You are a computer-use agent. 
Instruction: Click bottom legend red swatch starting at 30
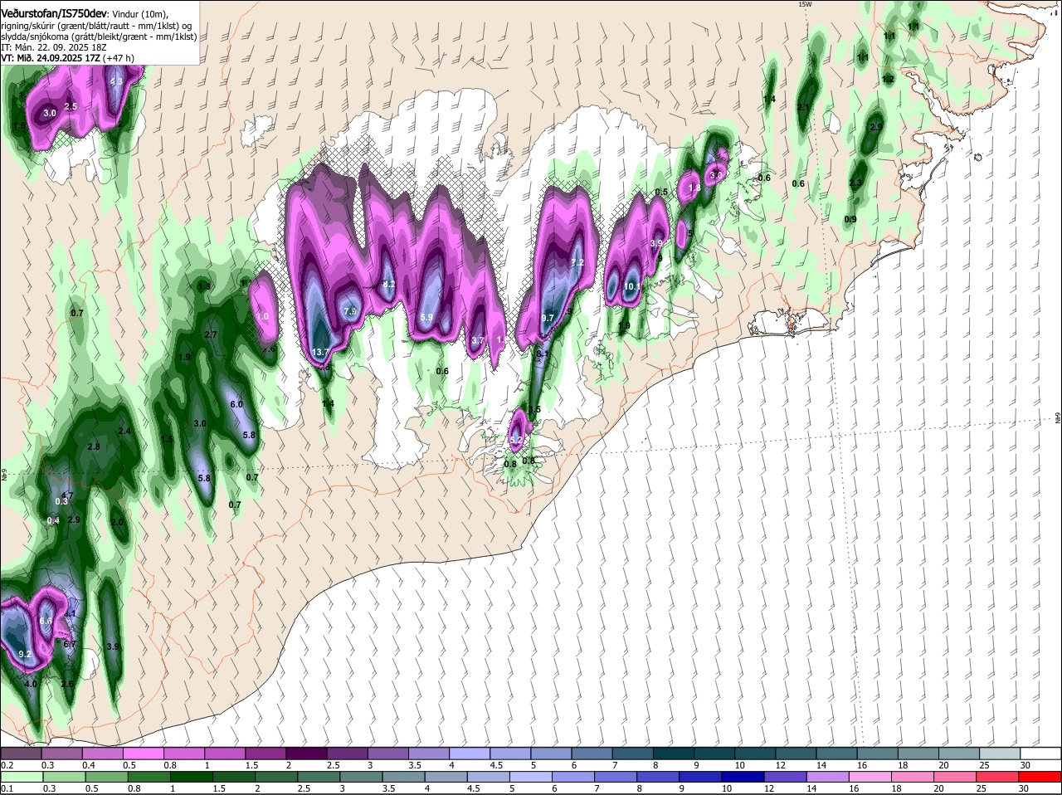[1040, 778]
